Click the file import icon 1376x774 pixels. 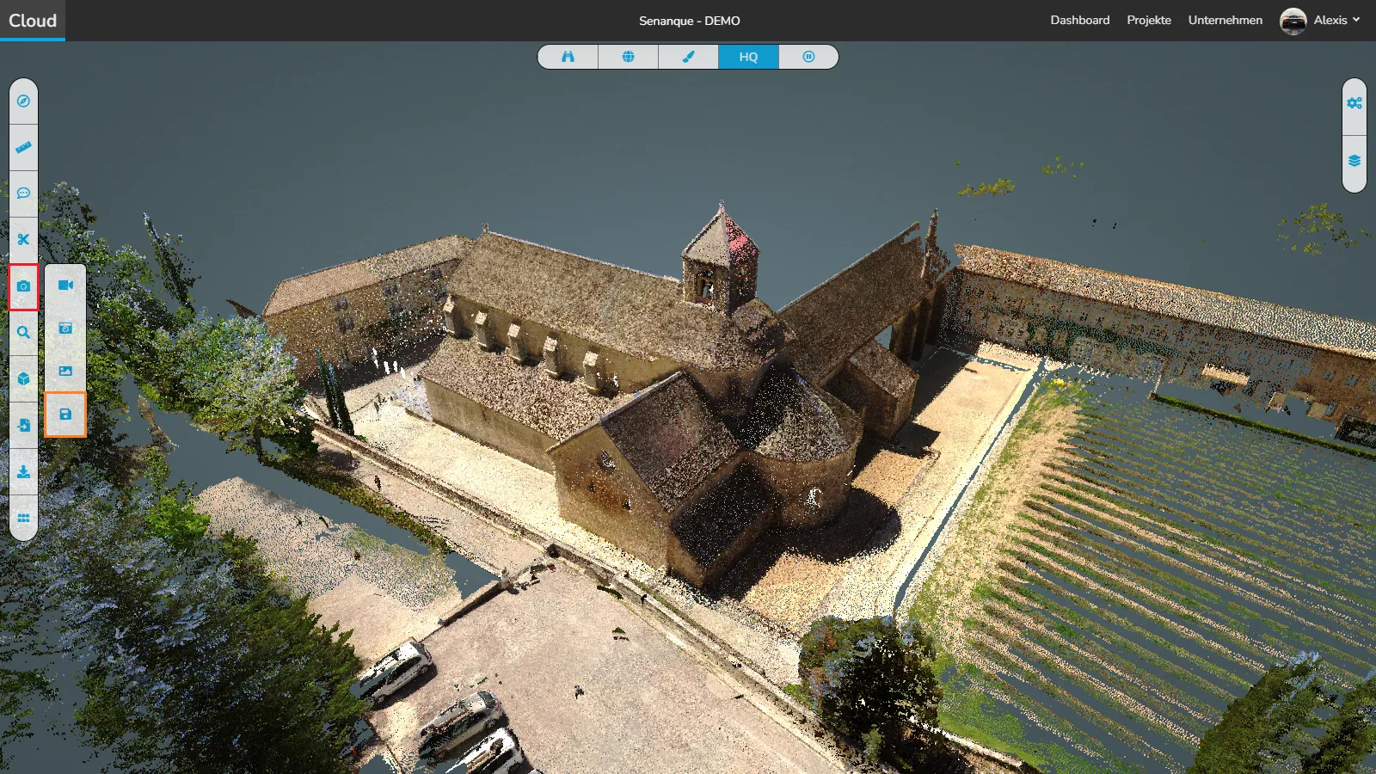click(x=23, y=425)
